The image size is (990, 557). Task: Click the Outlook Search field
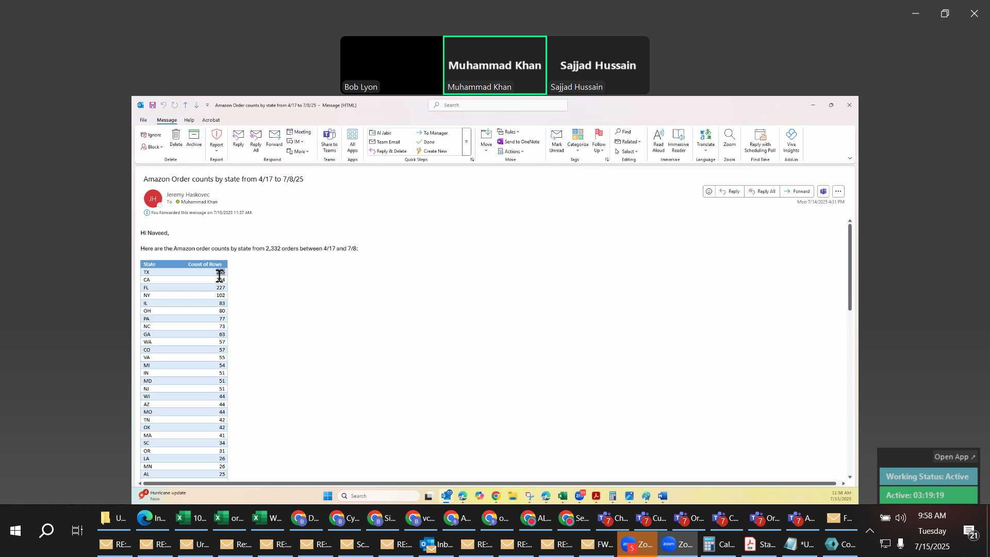(x=498, y=105)
